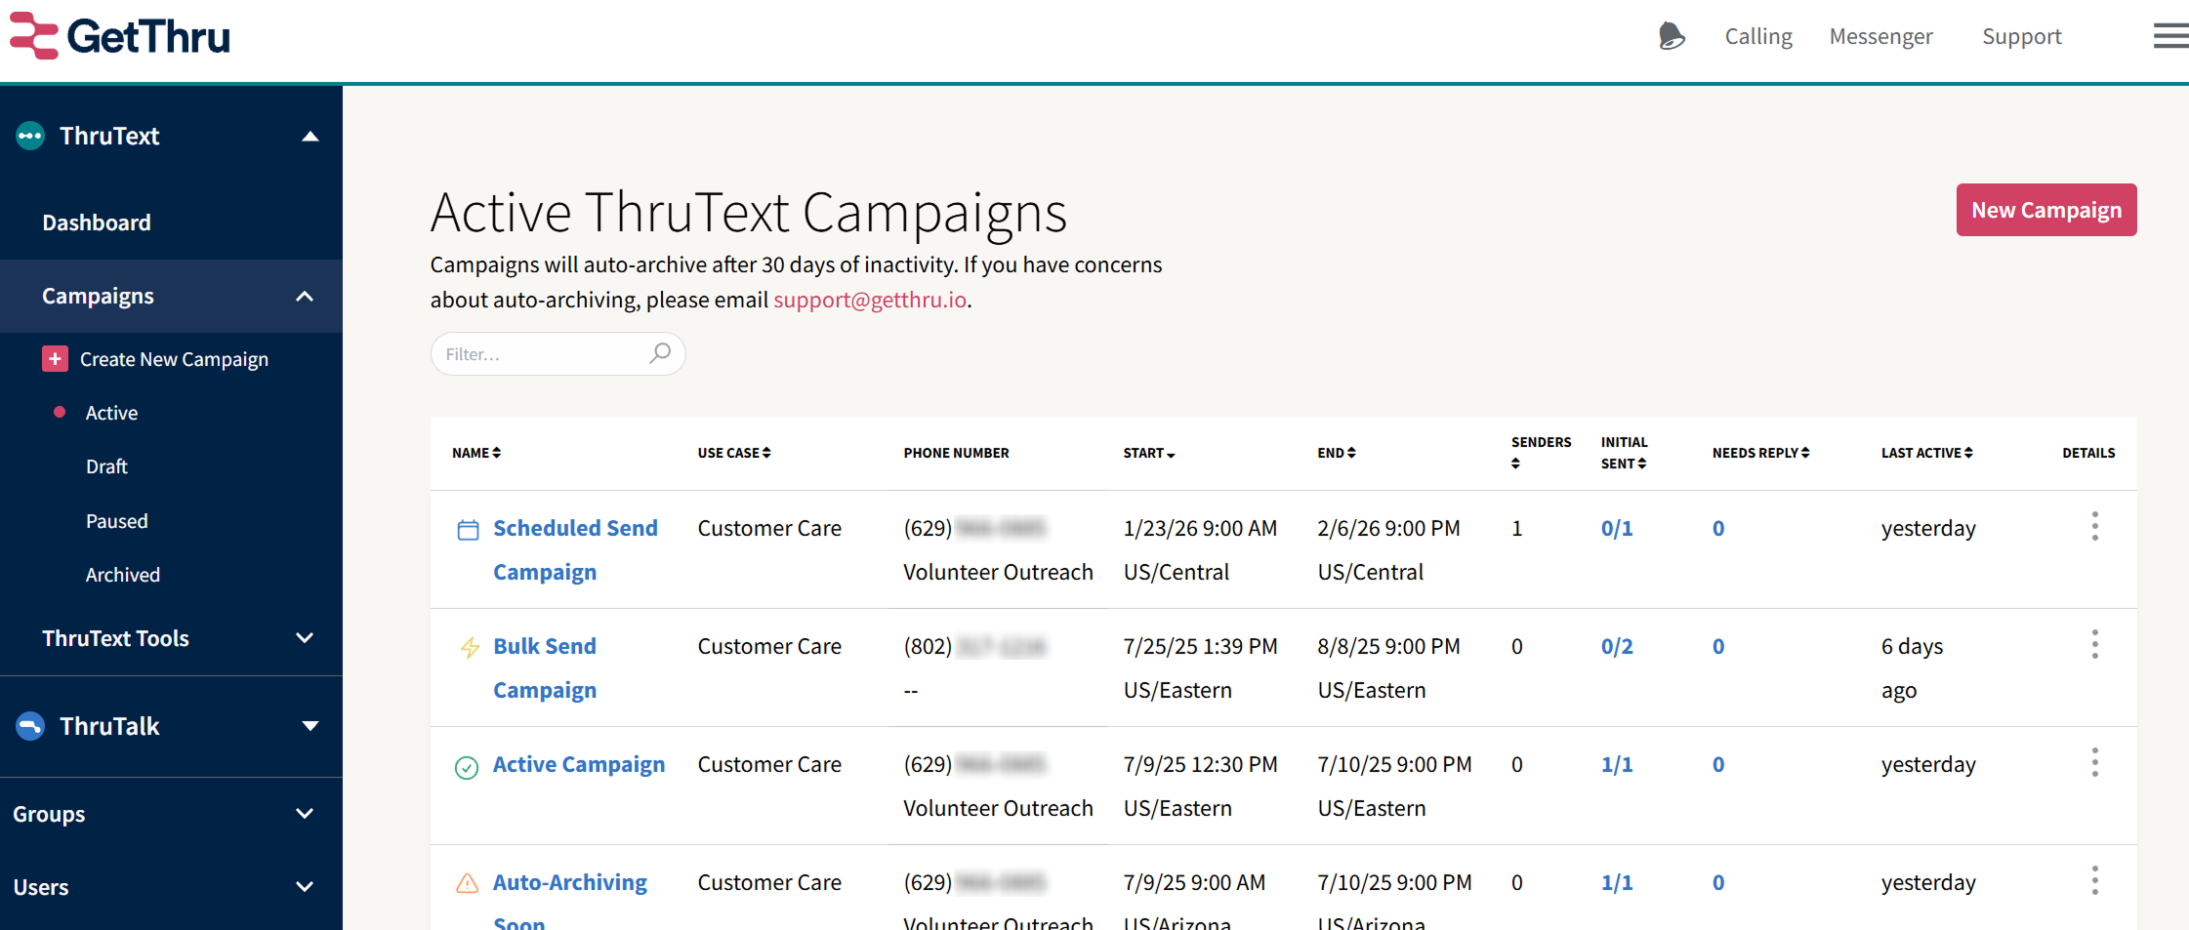Open details menu for Active Campaign
The width and height of the screenshot is (2189, 930).
2094,763
